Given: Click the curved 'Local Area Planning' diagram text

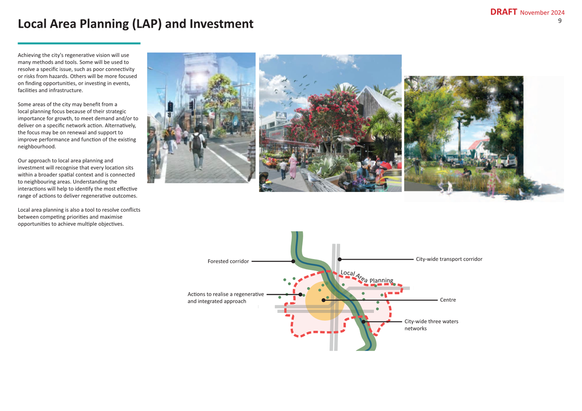Looking at the screenshot, I should pyautogui.click(x=367, y=277).
